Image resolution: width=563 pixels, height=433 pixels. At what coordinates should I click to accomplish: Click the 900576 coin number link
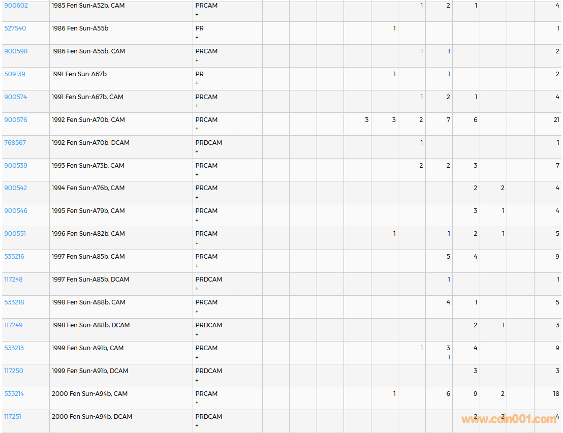[x=16, y=120]
